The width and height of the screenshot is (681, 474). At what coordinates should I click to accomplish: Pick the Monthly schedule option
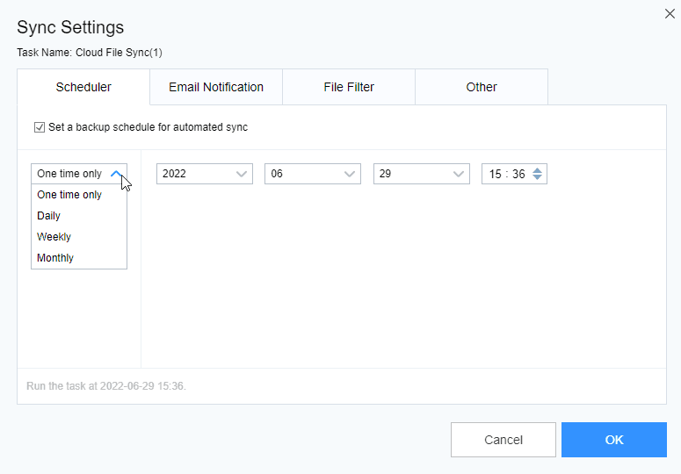pyautogui.click(x=55, y=258)
